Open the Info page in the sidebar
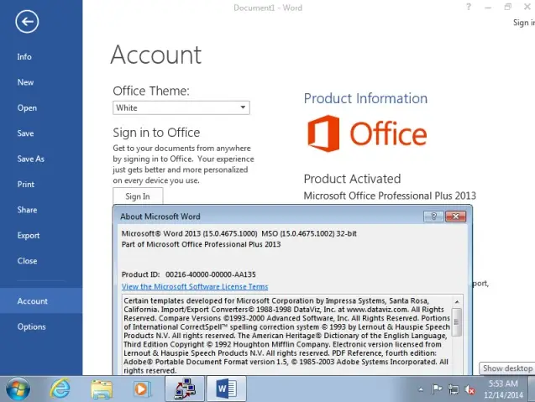The width and height of the screenshot is (535, 402). (x=24, y=56)
